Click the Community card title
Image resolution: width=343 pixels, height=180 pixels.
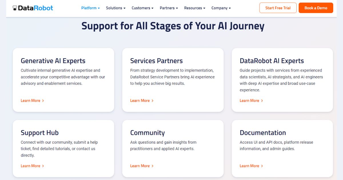click(x=147, y=133)
